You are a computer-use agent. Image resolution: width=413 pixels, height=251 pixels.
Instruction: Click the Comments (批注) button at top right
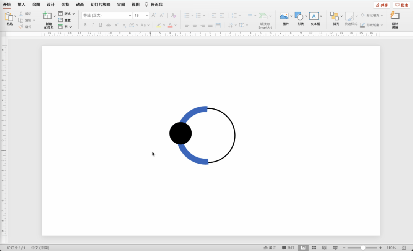click(x=401, y=5)
